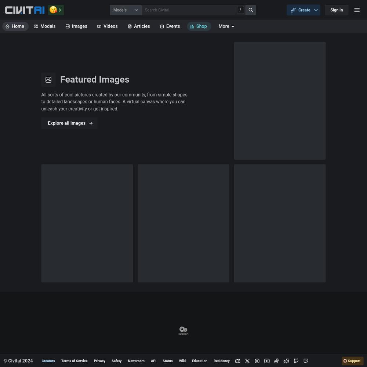Click the magnifier search button
The image size is (367, 367).
pos(251,10)
